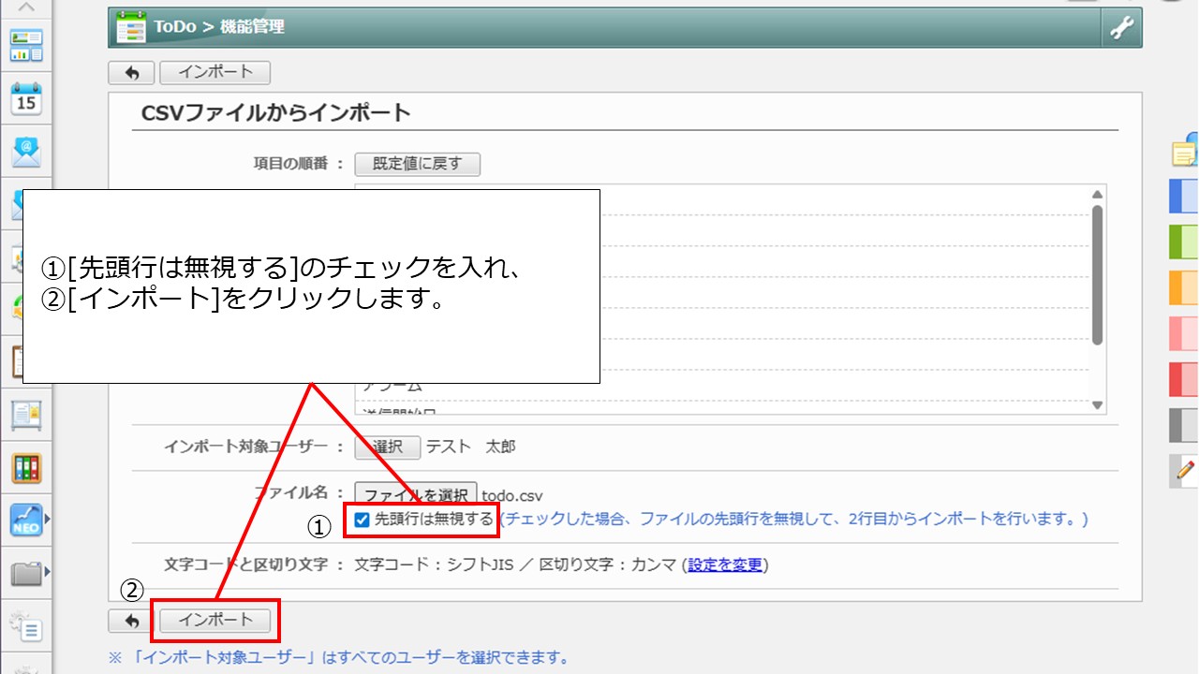Expand the NEO icon submenu arrow
Viewport: 1199px width, 674px height.
click(x=47, y=518)
